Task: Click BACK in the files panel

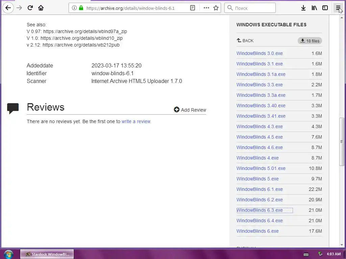Action: coord(245,40)
